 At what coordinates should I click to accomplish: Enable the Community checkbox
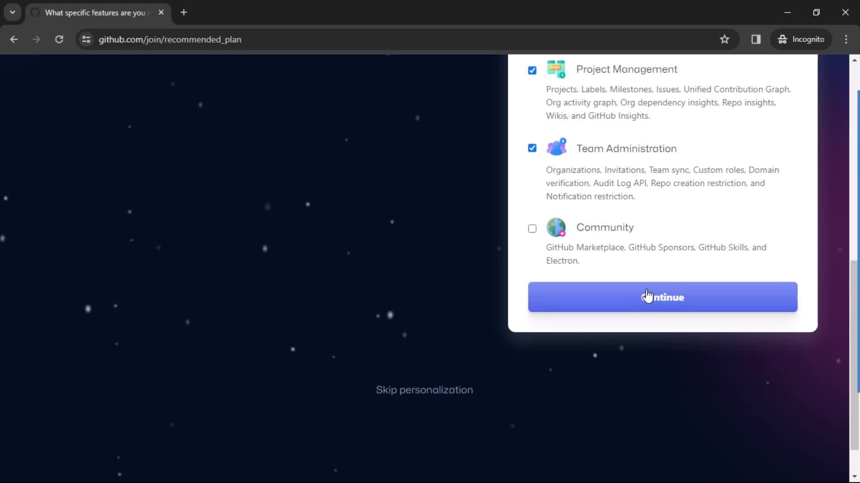click(x=531, y=228)
